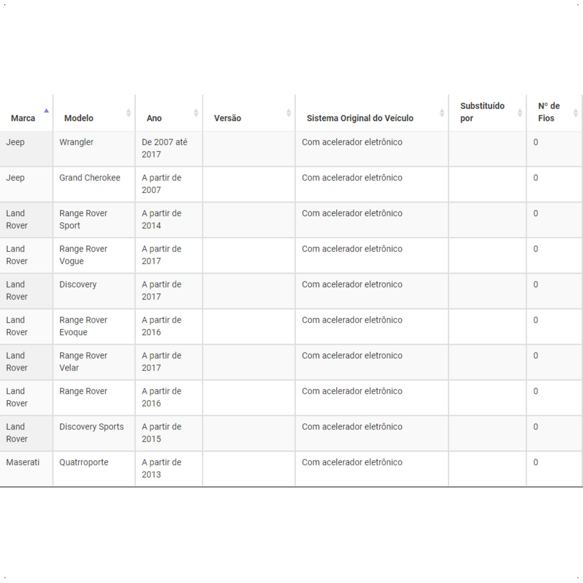Viewport: 583px width, 583px height.
Task: Click sort arrows in Modelo header
Action: [x=129, y=113]
